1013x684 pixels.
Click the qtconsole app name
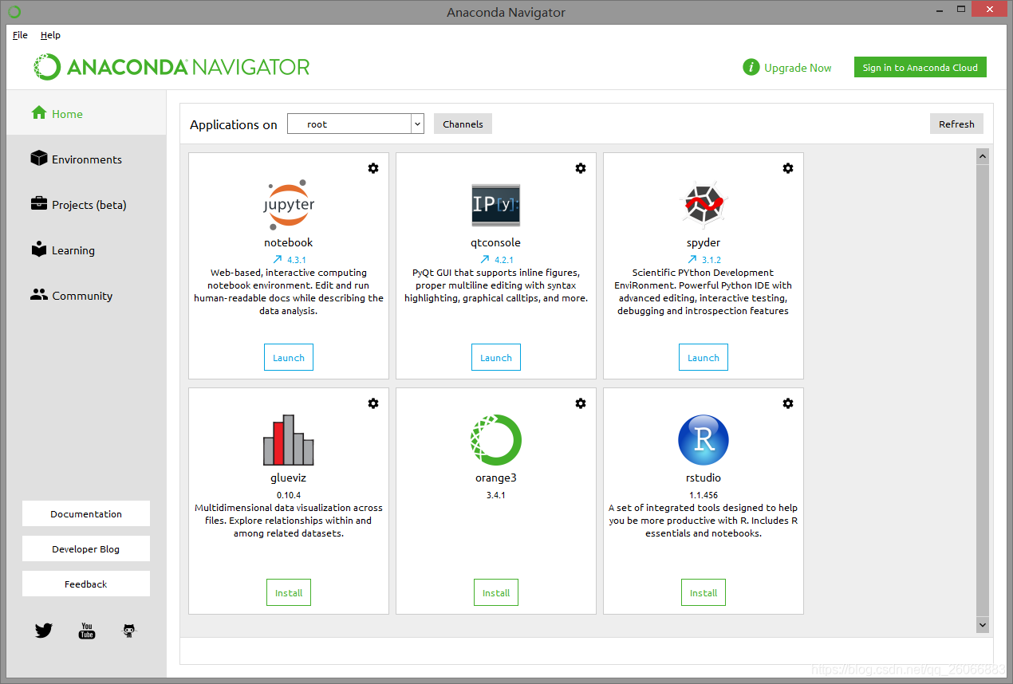point(496,242)
